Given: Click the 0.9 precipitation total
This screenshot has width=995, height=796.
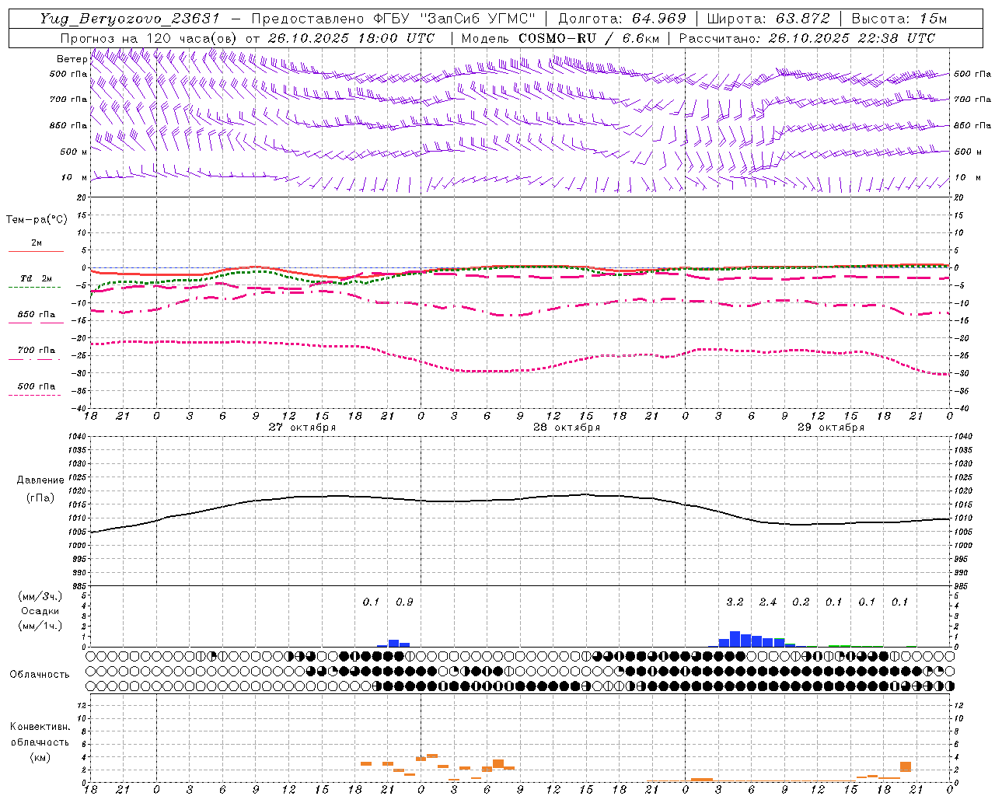Looking at the screenshot, I should coord(404,602).
